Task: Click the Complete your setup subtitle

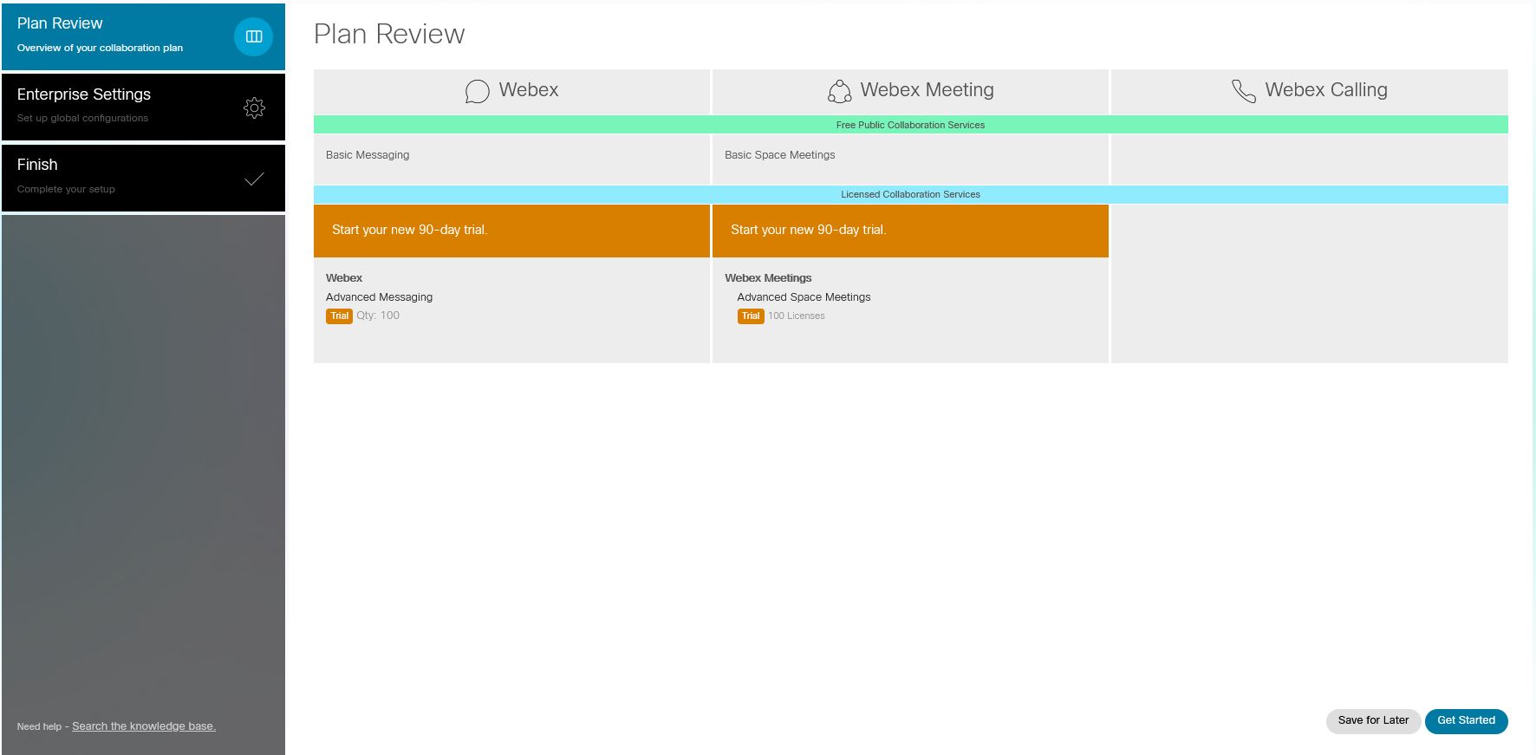Action: tap(66, 189)
